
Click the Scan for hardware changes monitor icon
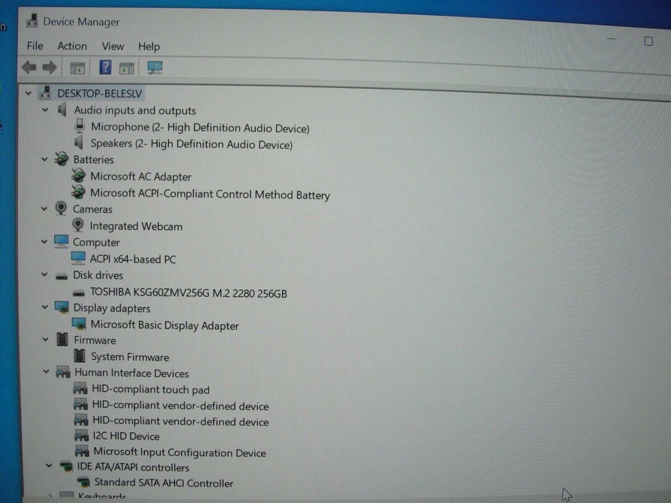[x=155, y=68]
